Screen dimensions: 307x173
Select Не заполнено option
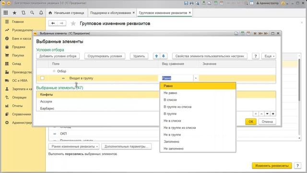[x=198, y=148]
